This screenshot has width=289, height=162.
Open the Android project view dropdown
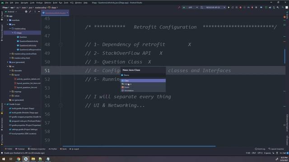point(11,12)
